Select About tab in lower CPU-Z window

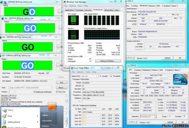click(177, 70)
